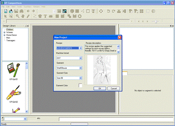Screen dimensions: 175x126
Task: Click the Print icon in the toolbar
Action: (21, 11)
